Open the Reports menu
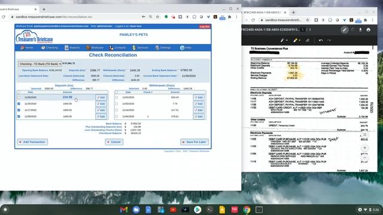Viewport: 383px width, 215px height. pyautogui.click(x=72, y=48)
